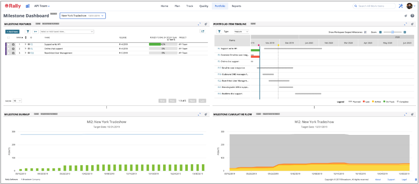Select checkbox for Online chat support row
The width and height of the screenshot is (419, 184).
(8, 49)
